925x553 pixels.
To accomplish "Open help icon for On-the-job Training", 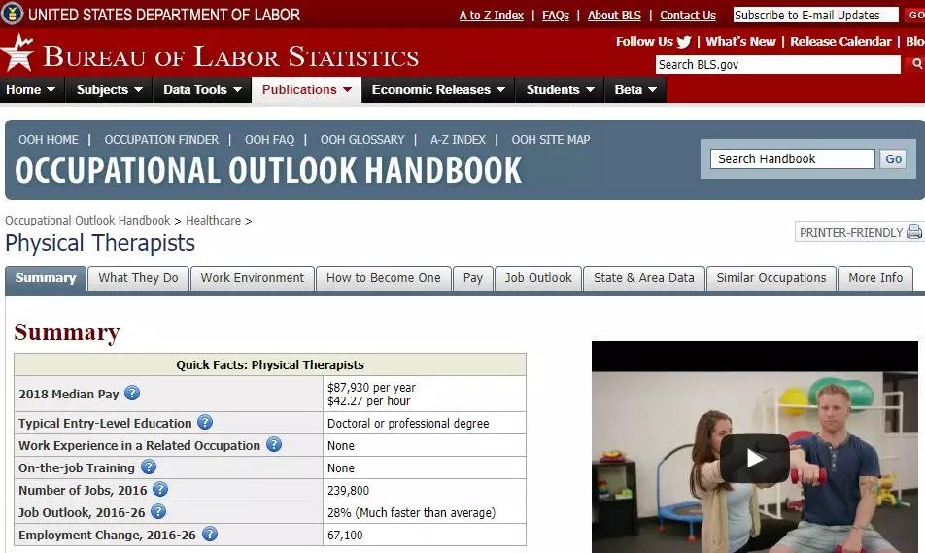I will tap(149, 467).
